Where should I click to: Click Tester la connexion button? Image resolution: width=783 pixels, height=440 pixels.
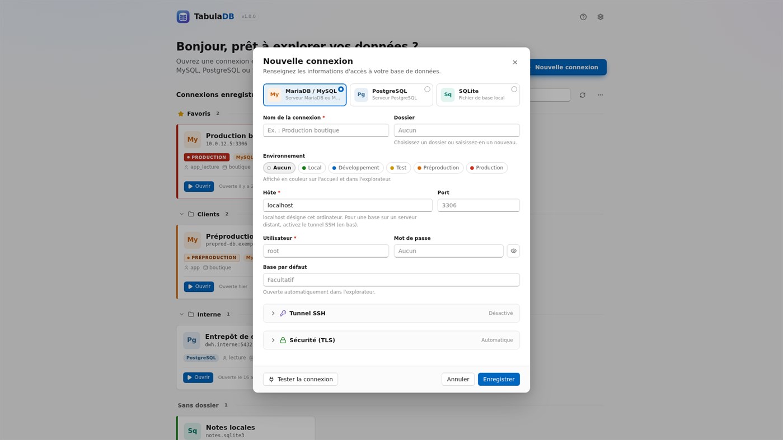pyautogui.click(x=301, y=380)
